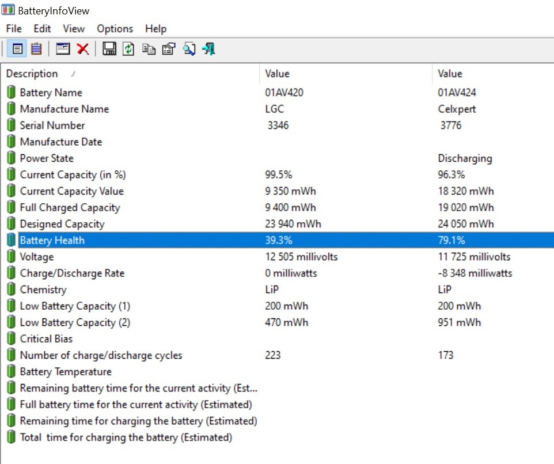Open the View menu
This screenshot has height=464, width=554.
[74, 29]
